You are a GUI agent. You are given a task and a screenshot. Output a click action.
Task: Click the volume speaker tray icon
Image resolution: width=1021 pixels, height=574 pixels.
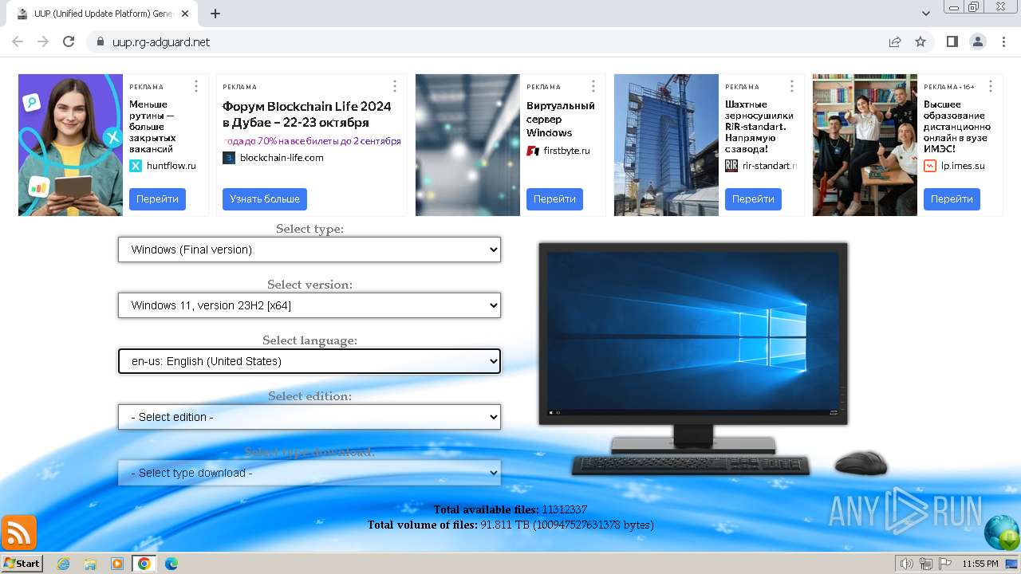[x=906, y=564]
